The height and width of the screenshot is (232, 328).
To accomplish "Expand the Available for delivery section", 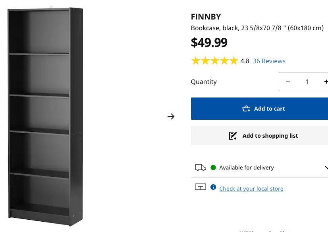I will pos(326,168).
